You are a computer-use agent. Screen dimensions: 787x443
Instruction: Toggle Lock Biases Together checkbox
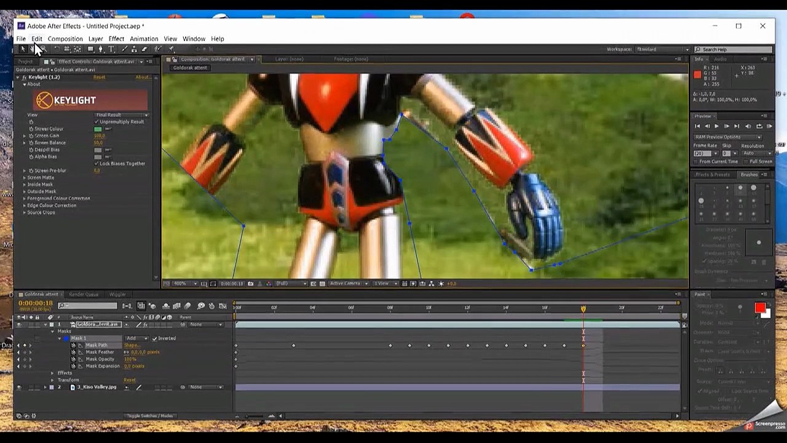pos(97,164)
